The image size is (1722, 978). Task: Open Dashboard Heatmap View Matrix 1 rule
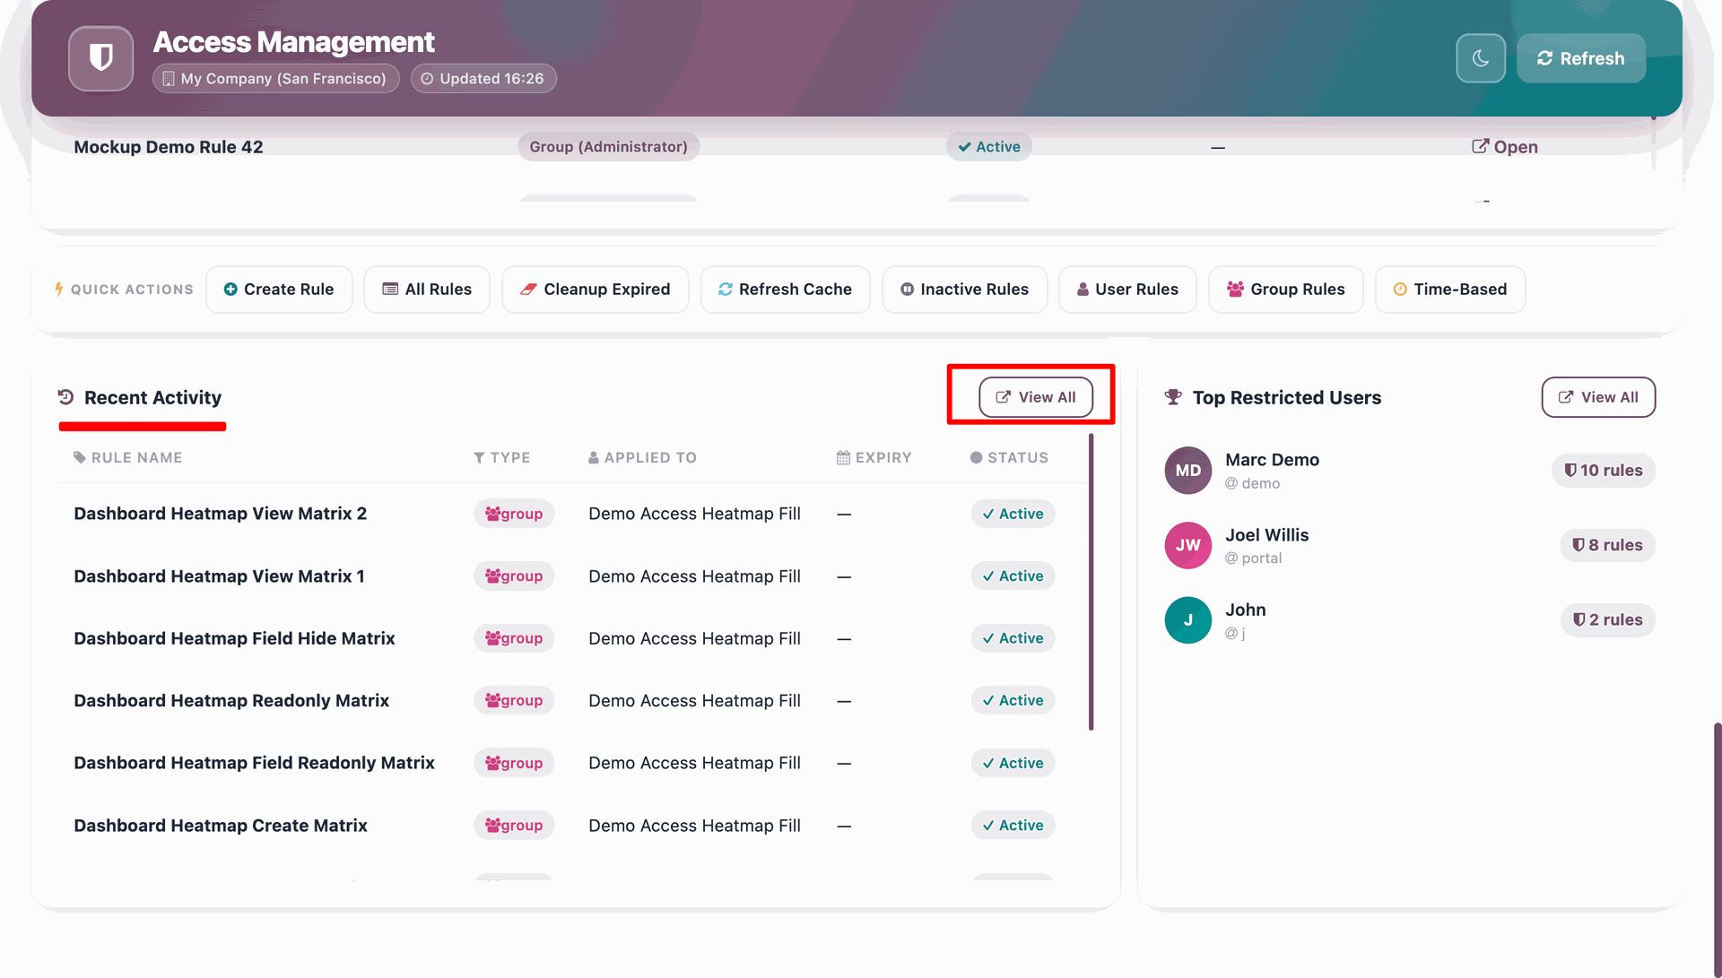point(219,576)
